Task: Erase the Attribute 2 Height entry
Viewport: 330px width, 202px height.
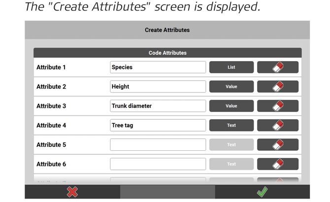Action: coord(278,87)
